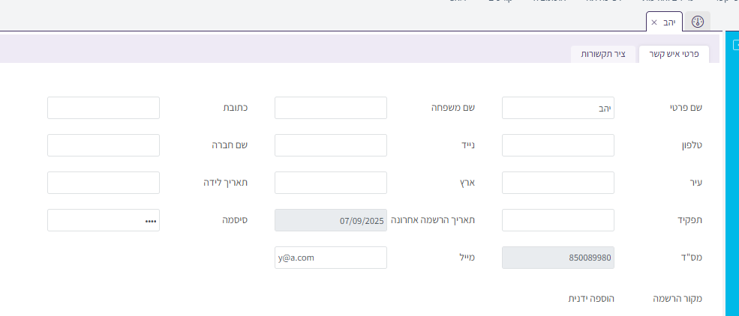Click the סיסמה password field
Viewport: 739px width, 316px height.
(x=104, y=220)
